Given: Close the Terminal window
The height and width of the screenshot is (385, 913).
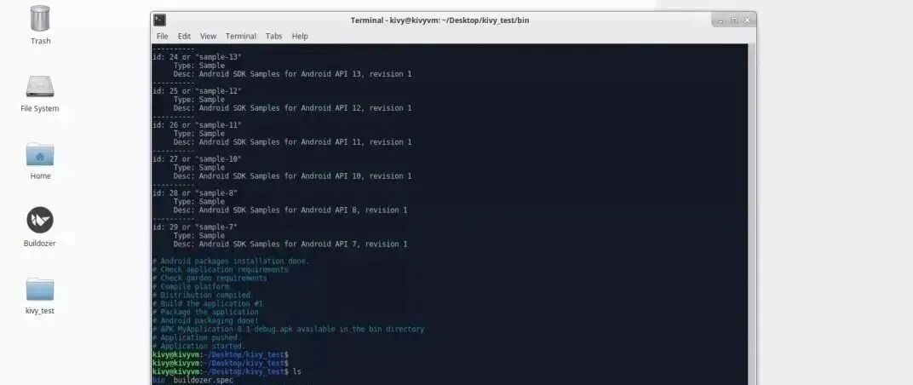Looking at the screenshot, I should coord(747,20).
